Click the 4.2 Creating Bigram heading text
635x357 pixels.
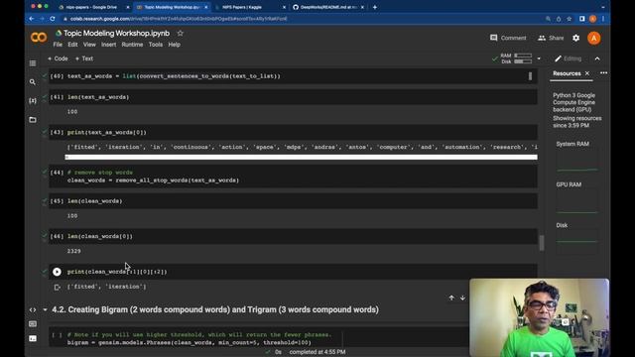point(215,309)
